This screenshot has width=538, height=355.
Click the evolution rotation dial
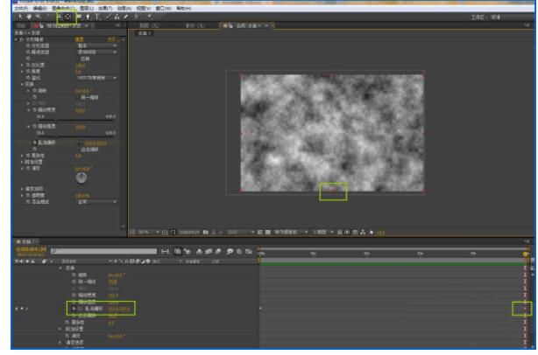(x=81, y=177)
